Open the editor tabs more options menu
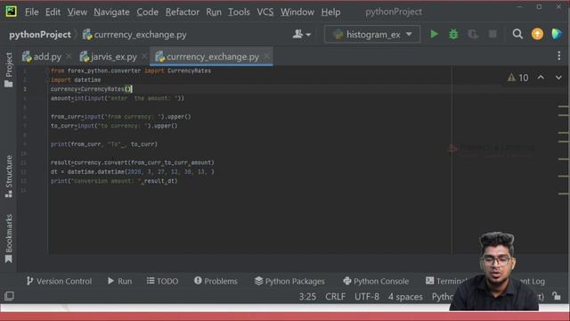This screenshot has height=321, width=570. click(x=558, y=56)
